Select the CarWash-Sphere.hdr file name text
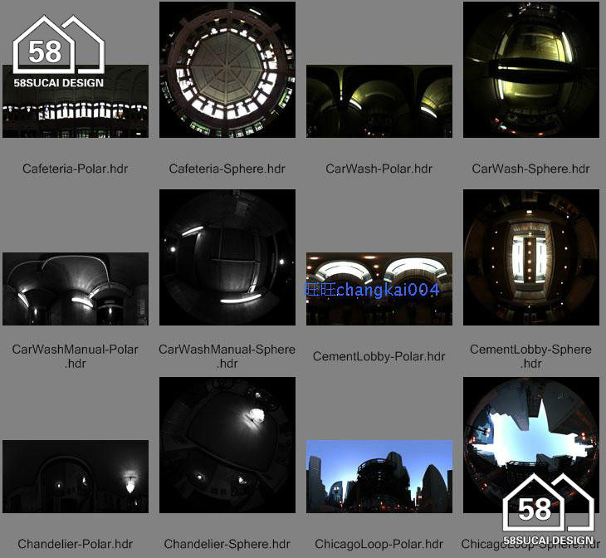Image resolution: width=606 pixels, height=558 pixels. 531,169
